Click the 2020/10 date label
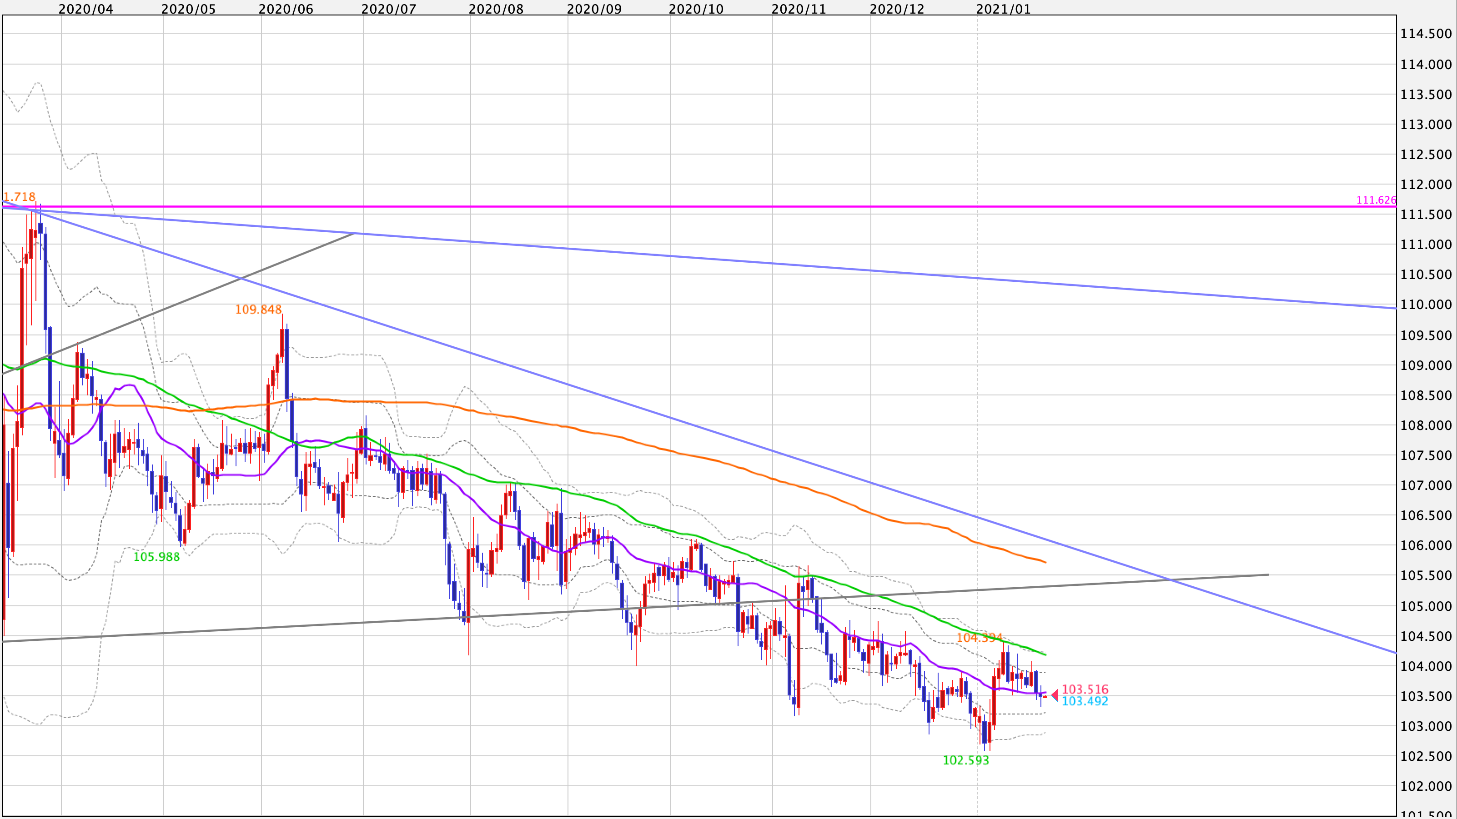The width and height of the screenshot is (1457, 819). (x=696, y=9)
